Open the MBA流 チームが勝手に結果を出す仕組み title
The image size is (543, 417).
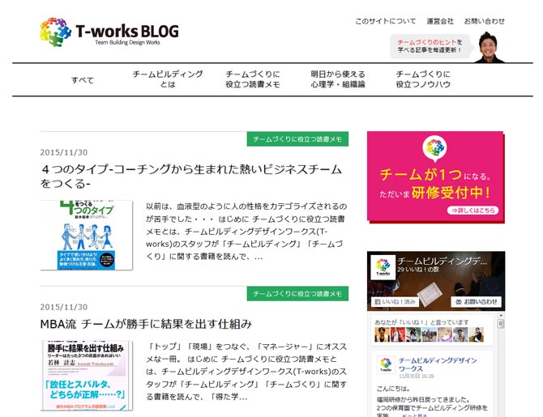[146, 324]
